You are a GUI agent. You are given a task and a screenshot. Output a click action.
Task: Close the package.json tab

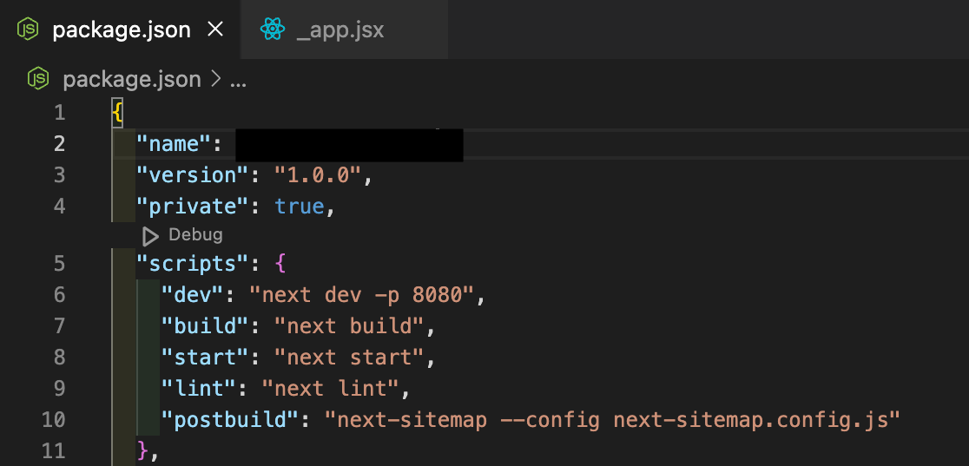[215, 29]
